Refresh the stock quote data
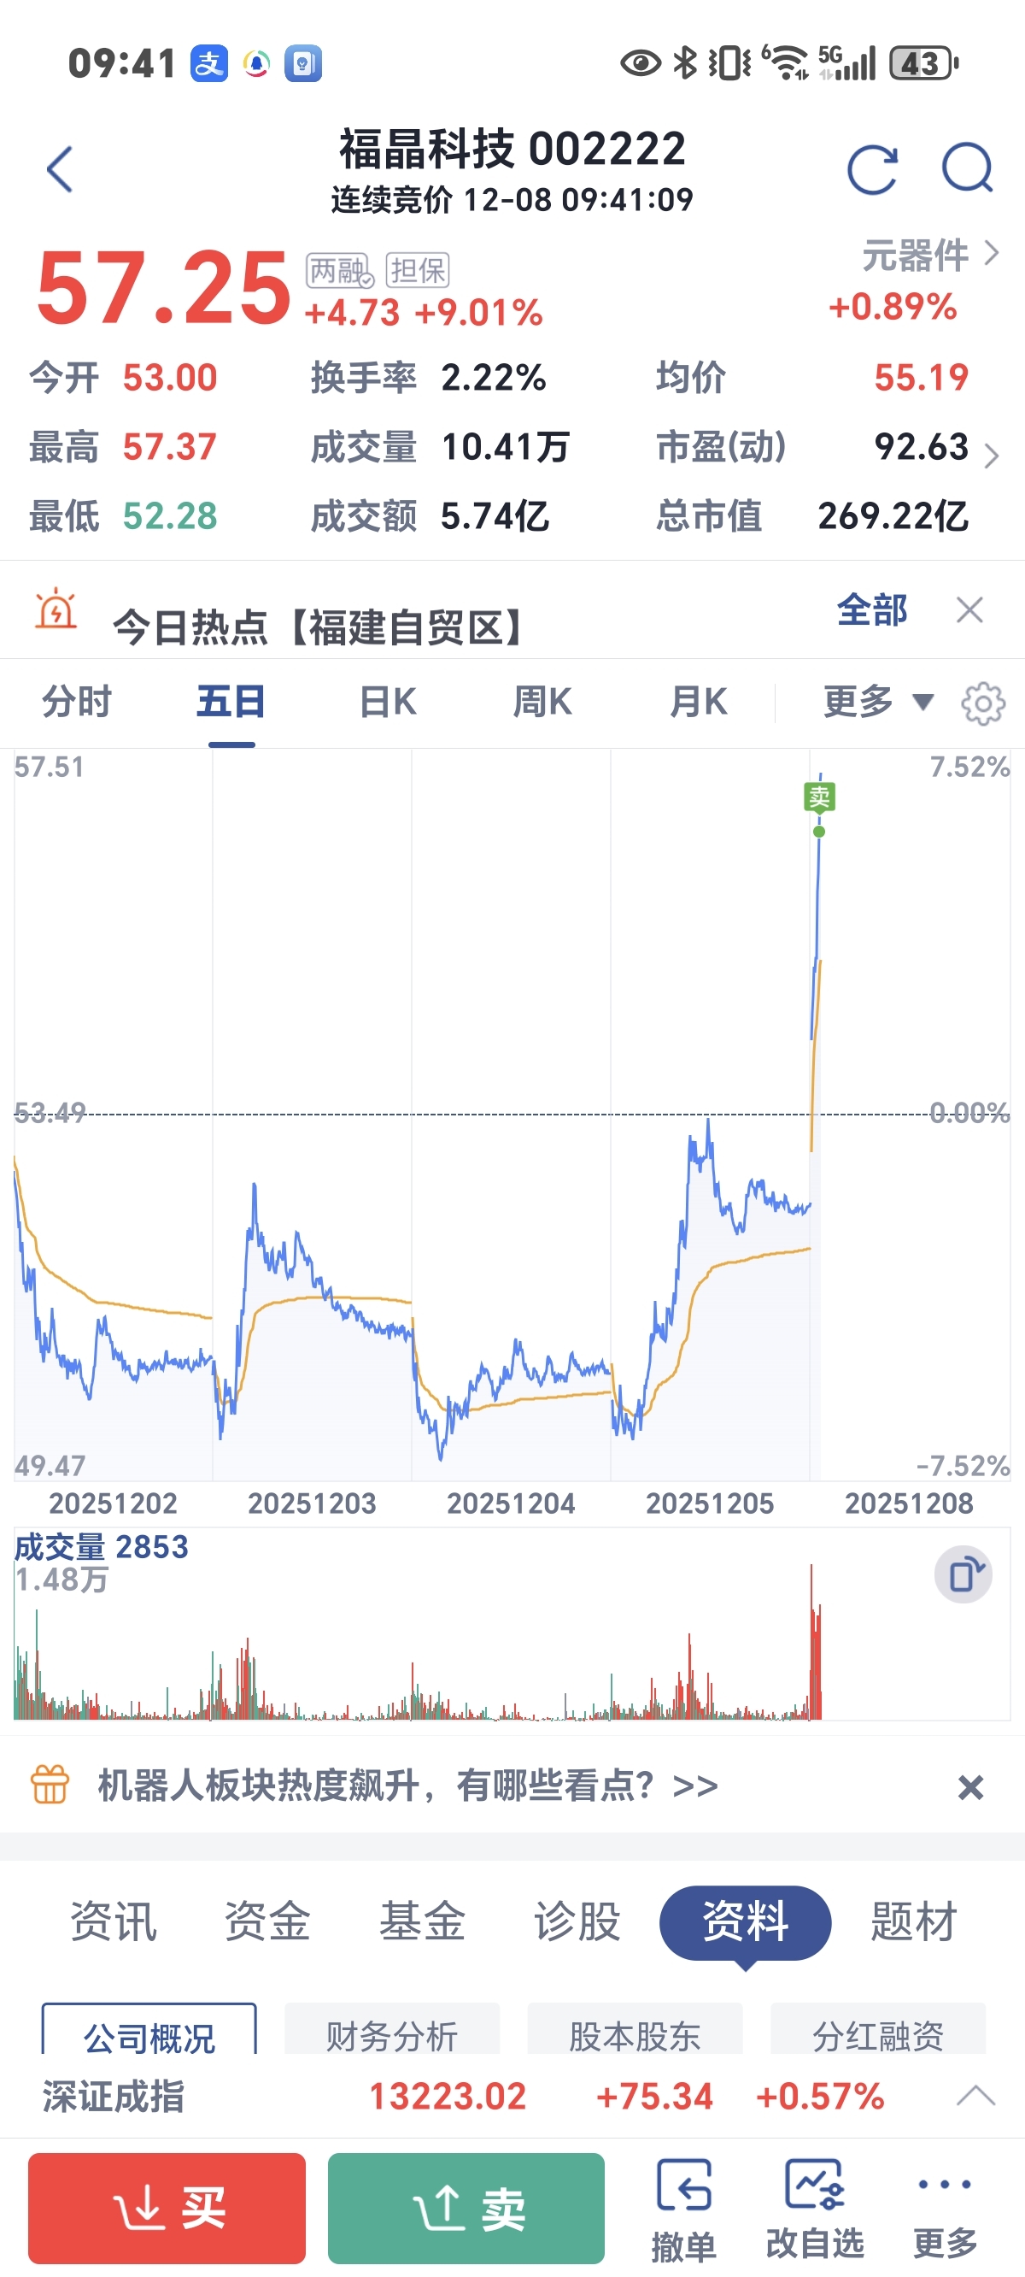 click(x=872, y=169)
